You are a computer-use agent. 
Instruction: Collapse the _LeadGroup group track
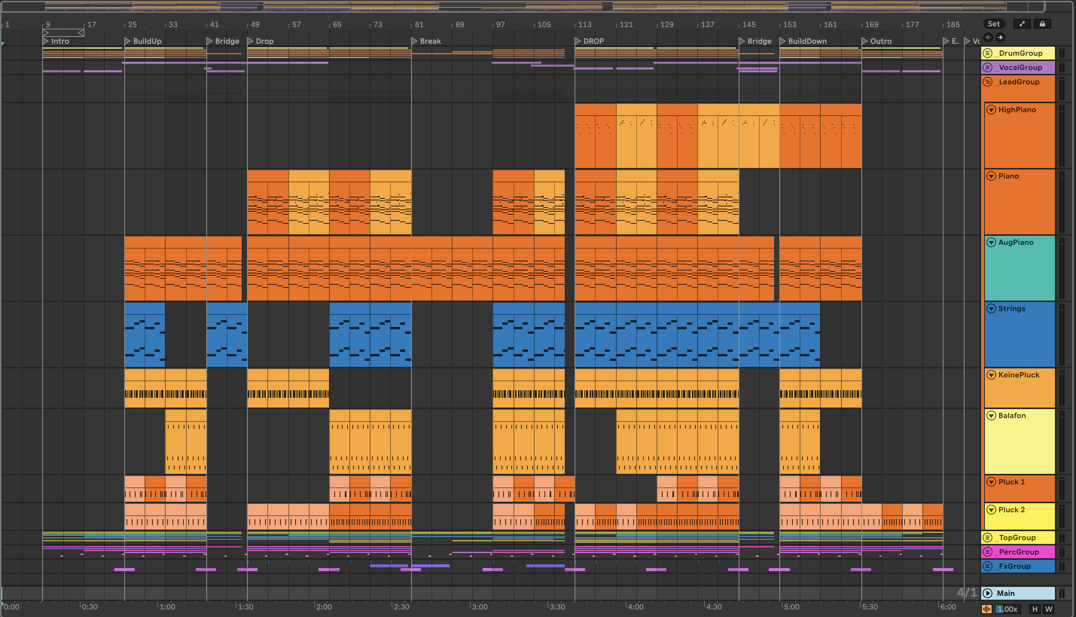pyautogui.click(x=988, y=82)
